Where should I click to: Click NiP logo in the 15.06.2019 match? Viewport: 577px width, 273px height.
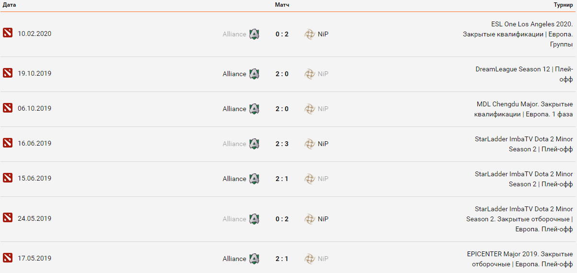[310, 179]
